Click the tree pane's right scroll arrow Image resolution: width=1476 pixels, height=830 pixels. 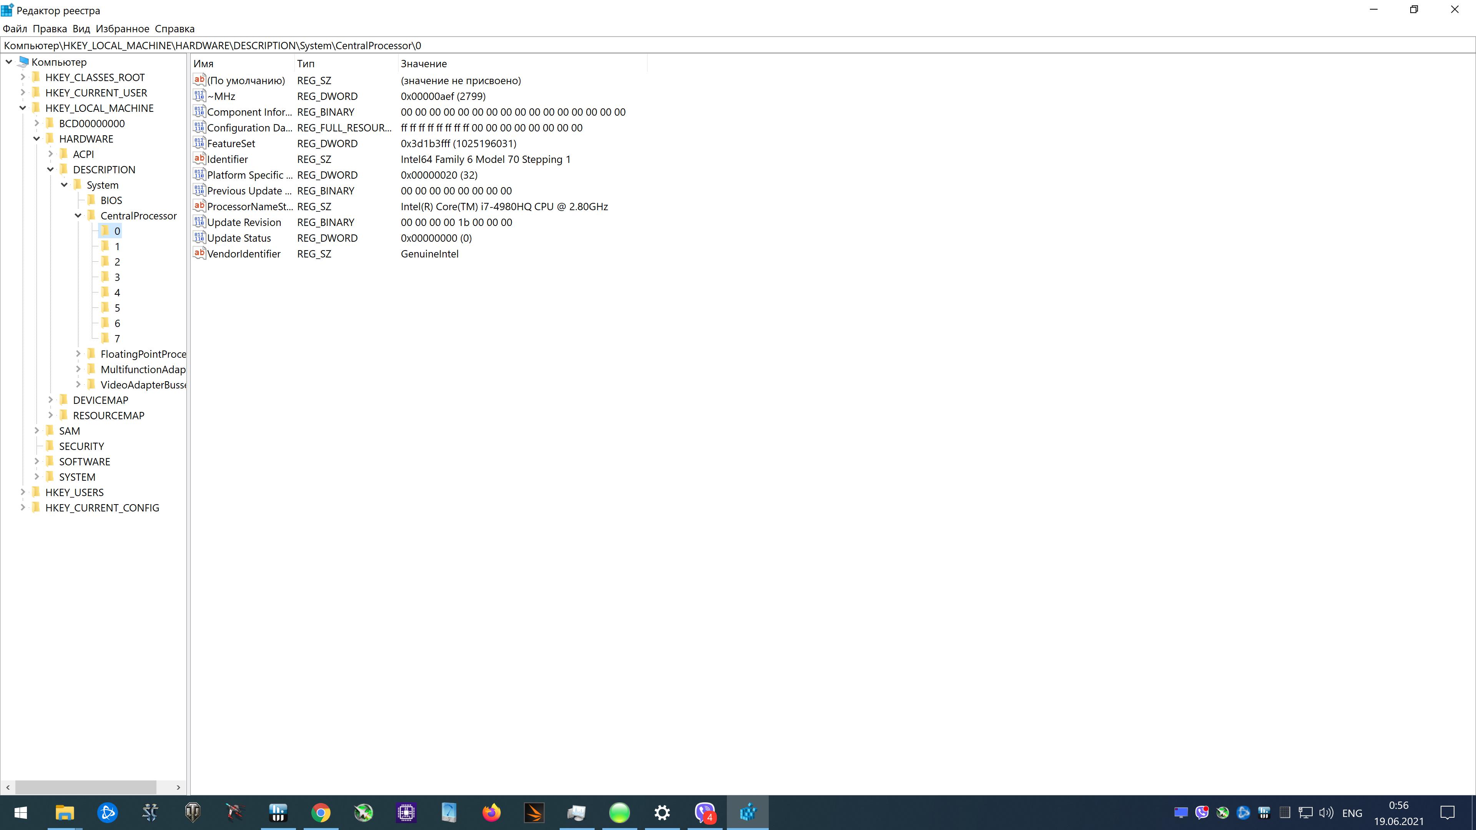[178, 787]
